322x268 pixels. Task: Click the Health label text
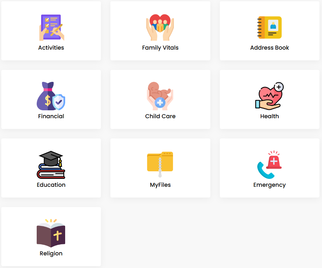point(269,116)
